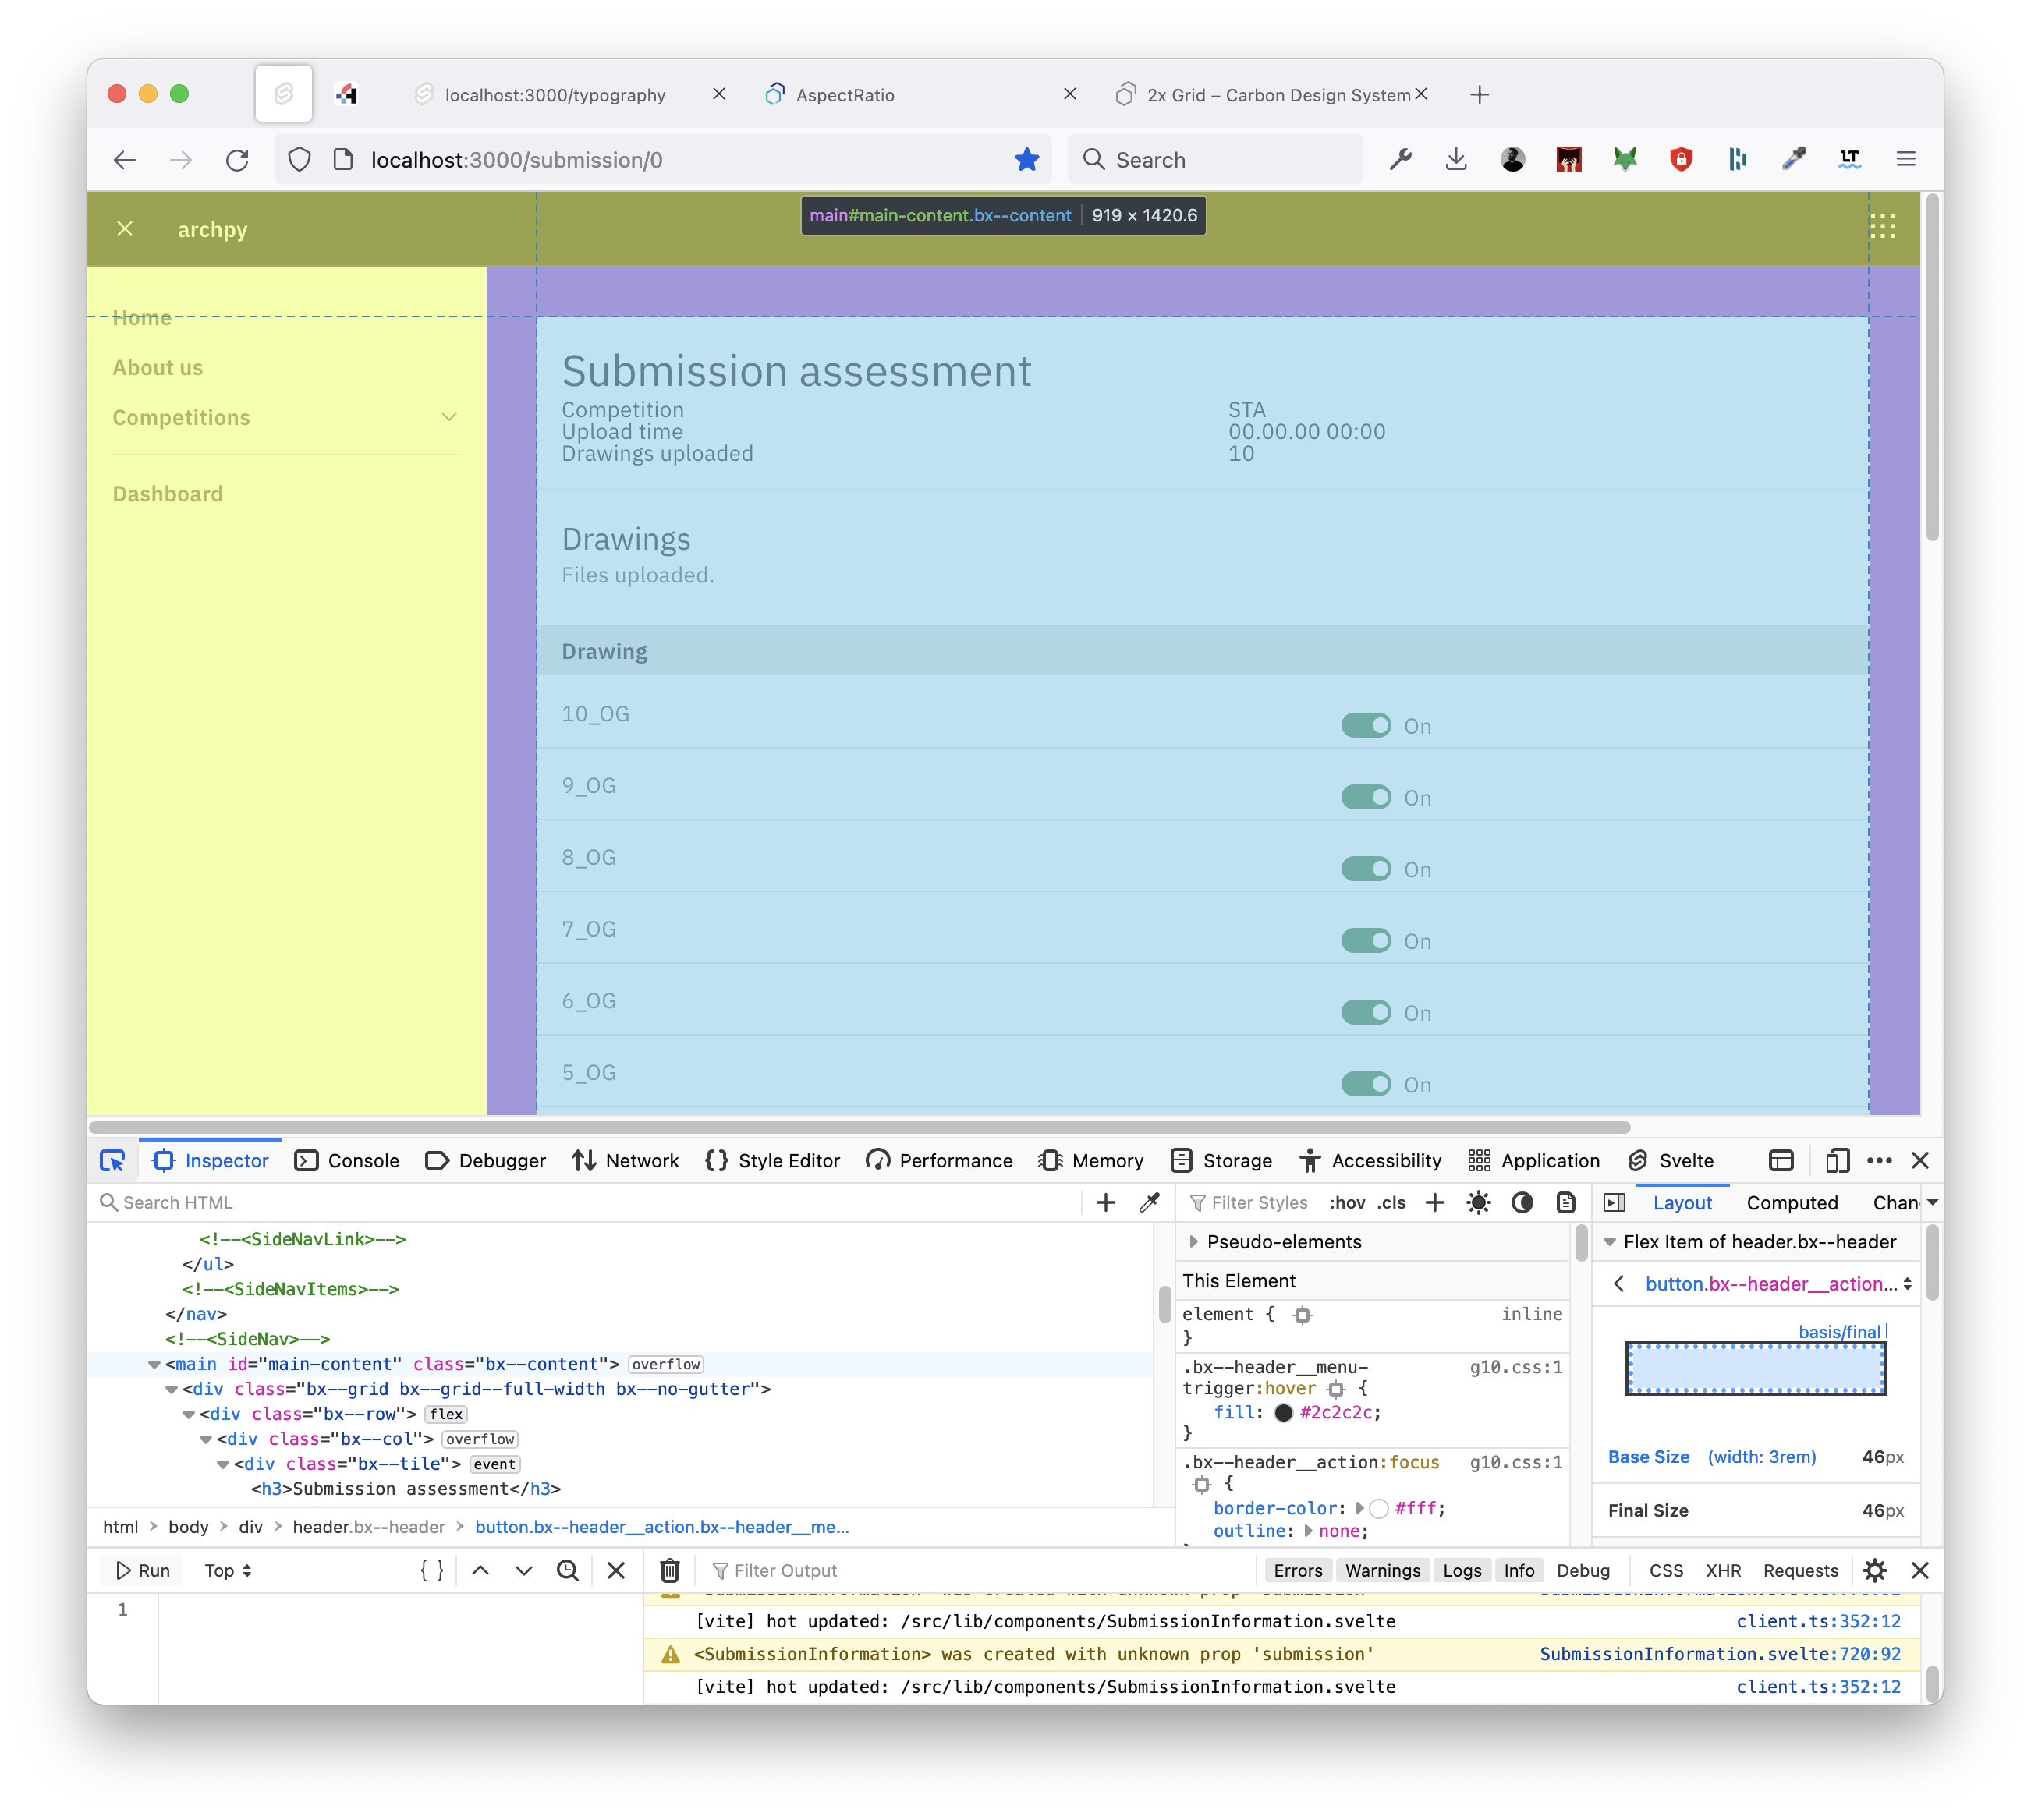Image resolution: width=2031 pixels, height=1820 pixels.
Task: Clear the console output with trash icon
Action: coord(669,1570)
